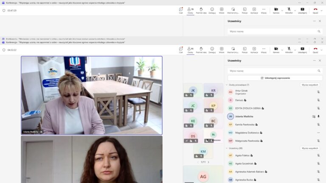Select the Osoby tab in the 04:32:22 window
This screenshot has width=326, height=183.
point(190,50)
